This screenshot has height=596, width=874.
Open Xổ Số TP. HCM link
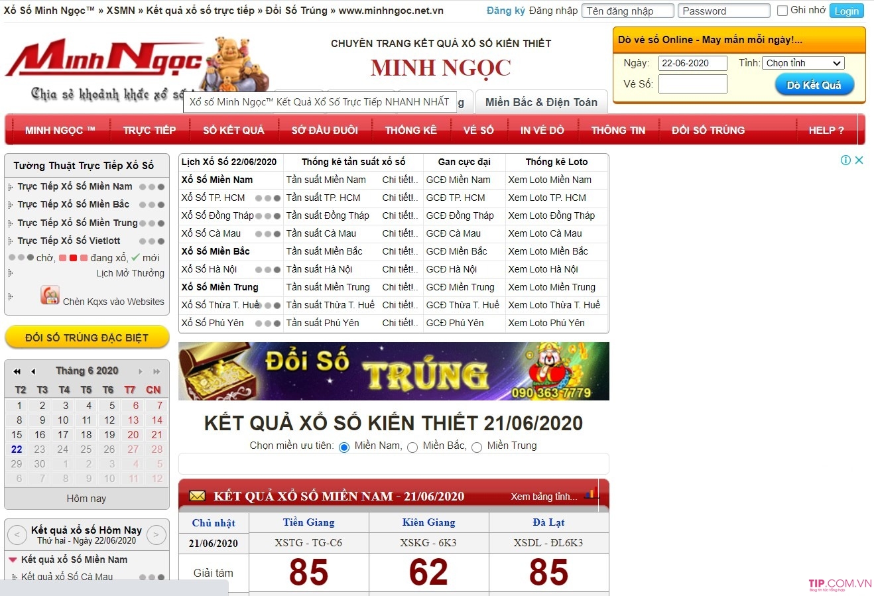click(x=214, y=198)
